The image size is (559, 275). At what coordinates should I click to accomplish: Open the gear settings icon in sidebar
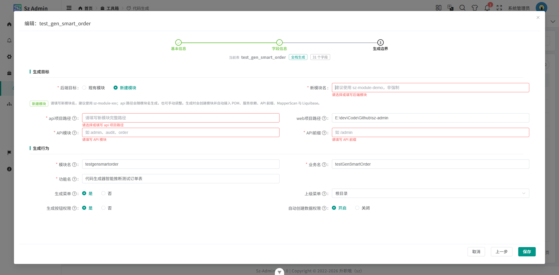(9, 57)
